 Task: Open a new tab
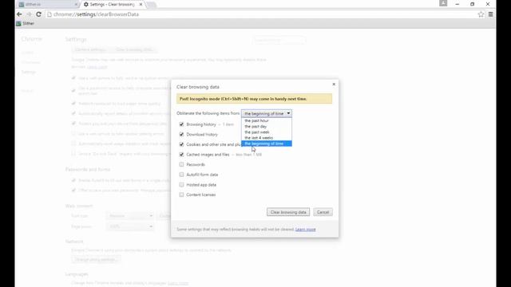151,5
